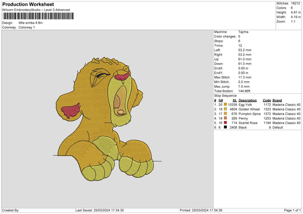Click the 'Colorway 1' value

[27, 27]
